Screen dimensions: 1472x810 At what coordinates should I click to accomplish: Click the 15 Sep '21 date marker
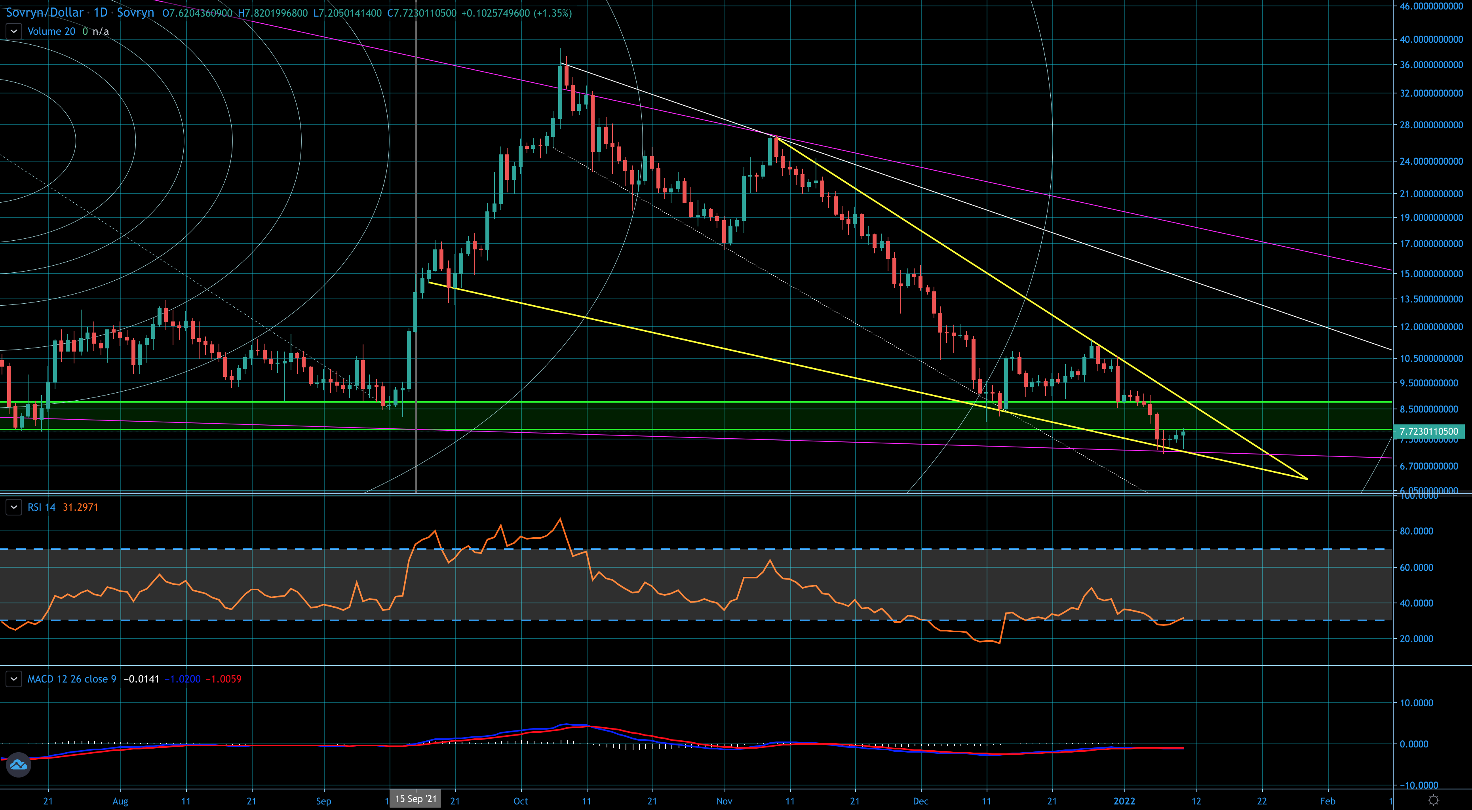click(415, 799)
